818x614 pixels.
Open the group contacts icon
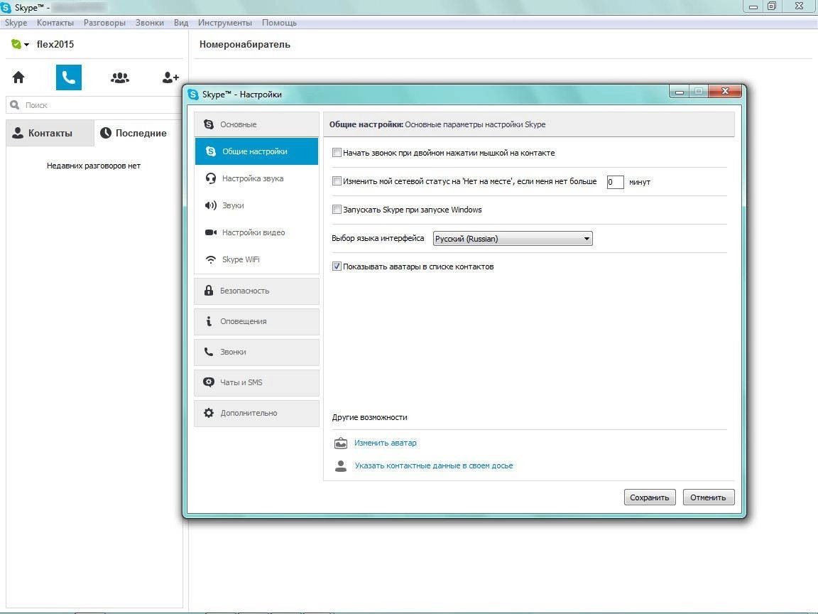click(120, 77)
